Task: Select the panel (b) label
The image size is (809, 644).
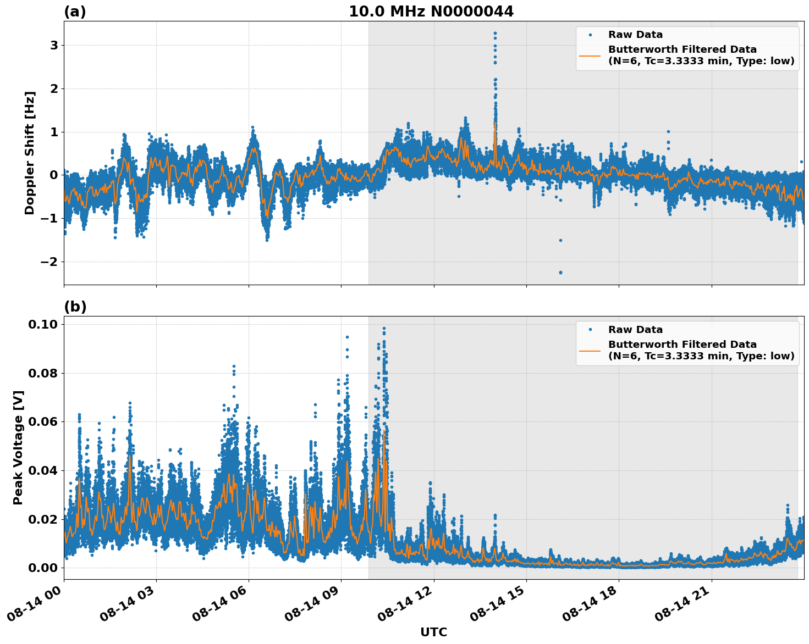Action: 75,306
